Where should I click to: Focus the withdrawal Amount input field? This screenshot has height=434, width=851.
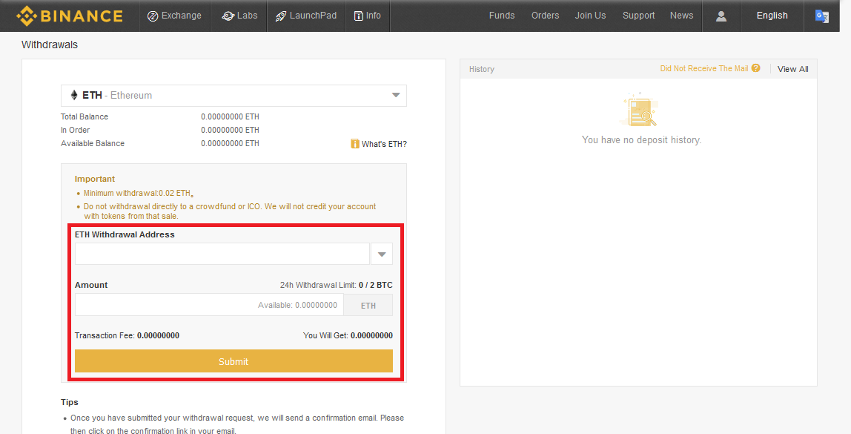(209, 305)
